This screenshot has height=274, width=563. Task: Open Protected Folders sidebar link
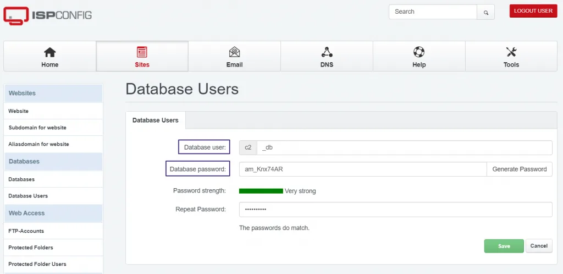tap(53, 248)
